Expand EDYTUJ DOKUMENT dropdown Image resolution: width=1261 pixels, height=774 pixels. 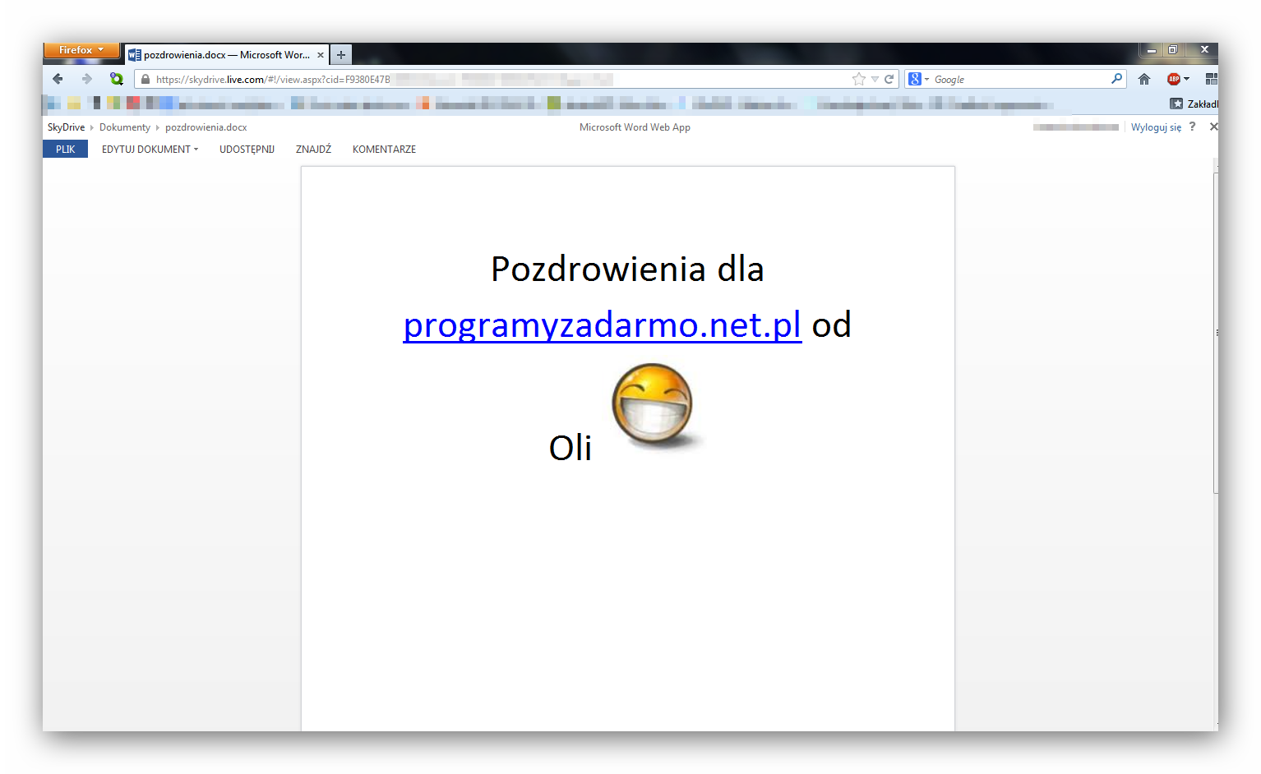pyautogui.click(x=150, y=149)
